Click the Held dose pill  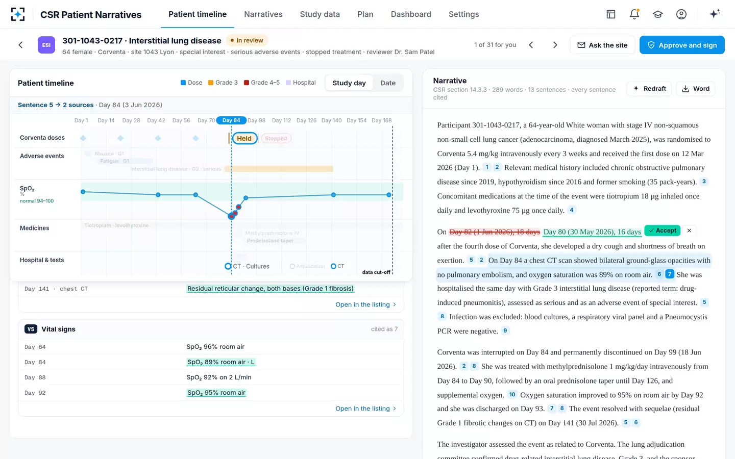point(244,138)
